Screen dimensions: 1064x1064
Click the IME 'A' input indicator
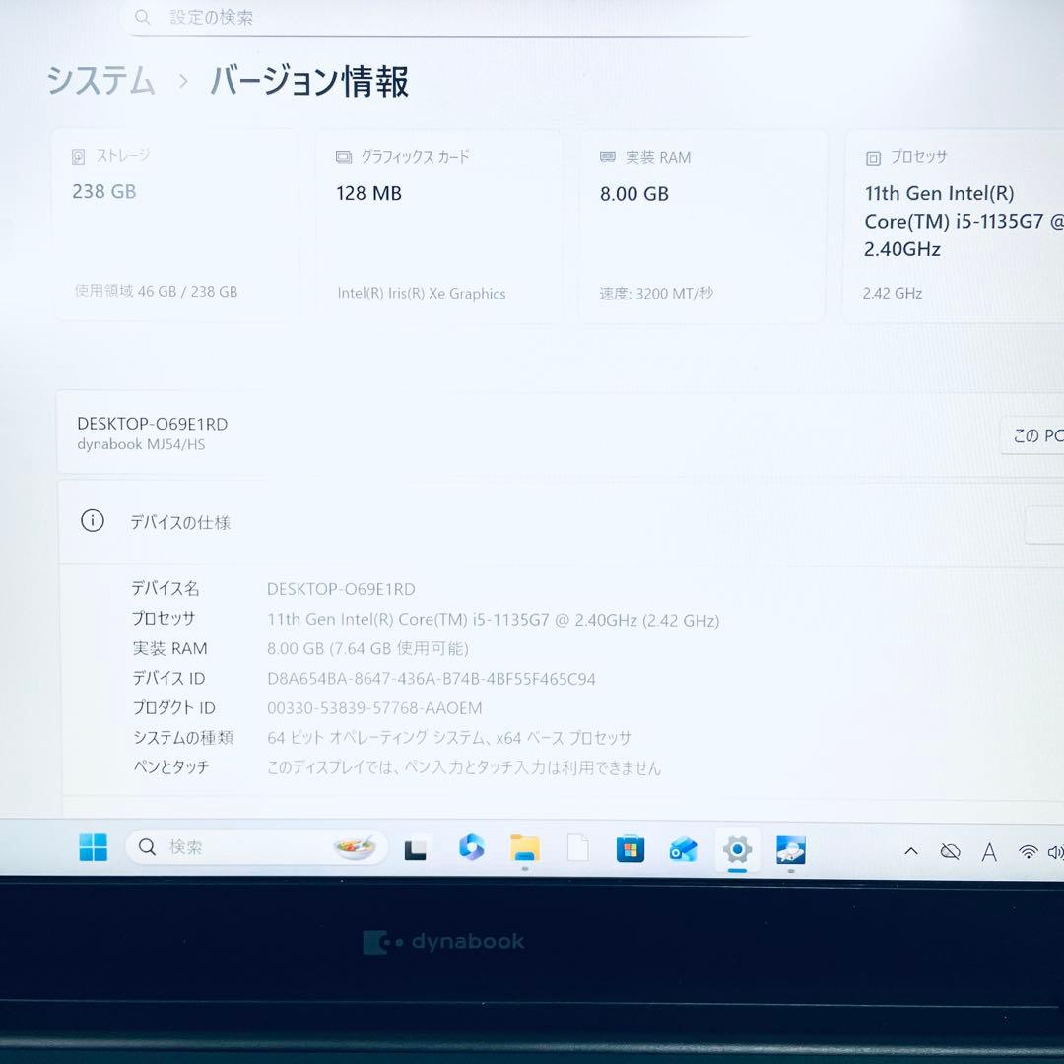tap(989, 849)
